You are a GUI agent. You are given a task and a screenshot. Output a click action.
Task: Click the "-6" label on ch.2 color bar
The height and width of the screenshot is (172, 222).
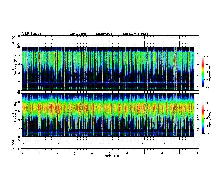[x=207, y=103]
